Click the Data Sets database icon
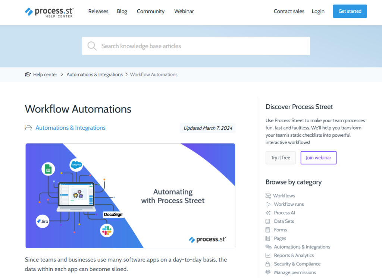This screenshot has width=382, height=278. pyautogui.click(x=268, y=221)
